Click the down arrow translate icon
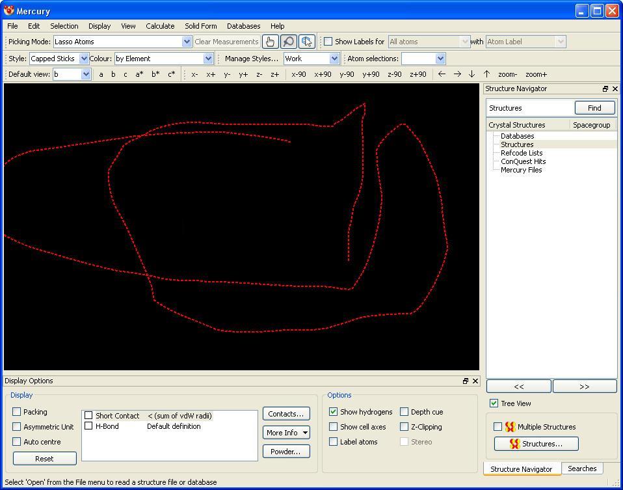Image resolution: width=623 pixels, height=490 pixels. tap(471, 74)
